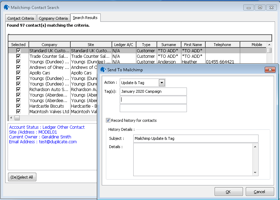Viewport: 280px width, 200px height.
Task: Click the Cancel button in Send To Mailchimp
Action: click(x=260, y=192)
